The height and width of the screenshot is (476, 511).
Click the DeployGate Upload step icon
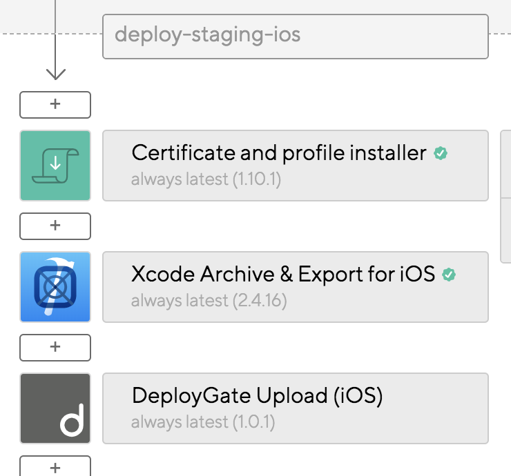pos(55,408)
